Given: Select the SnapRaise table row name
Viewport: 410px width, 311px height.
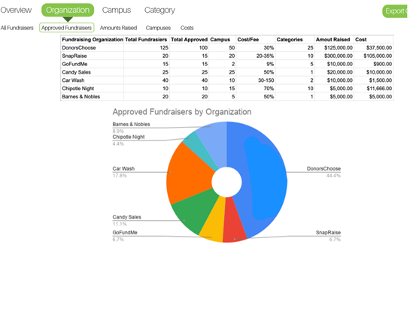Looking at the screenshot, I should (x=74, y=56).
